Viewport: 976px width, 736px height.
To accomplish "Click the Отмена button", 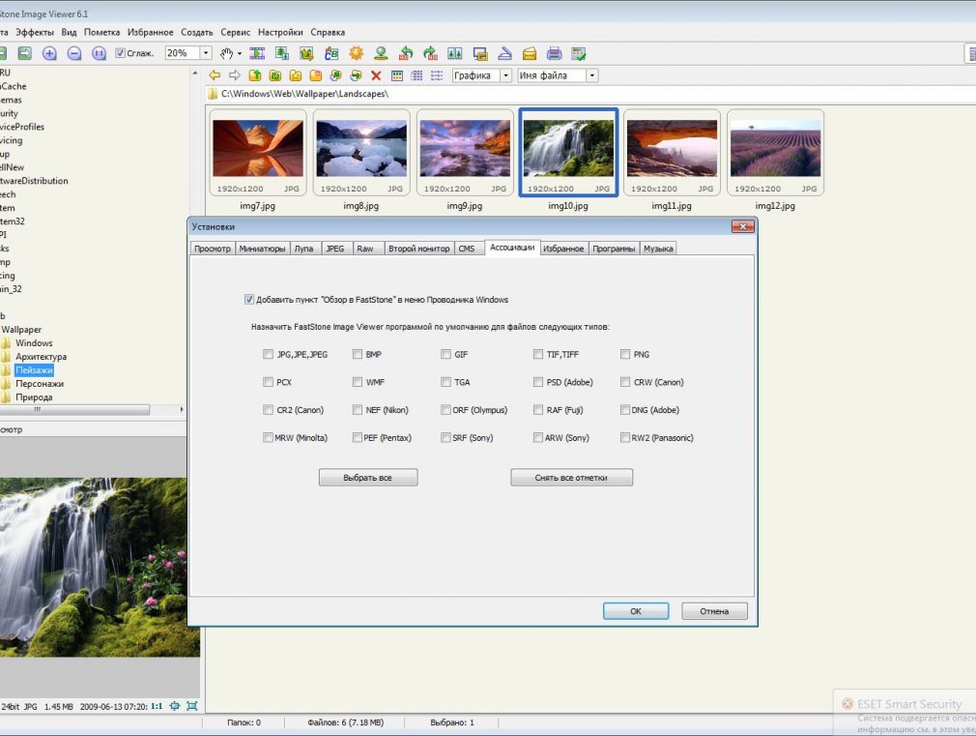I will tap(714, 610).
